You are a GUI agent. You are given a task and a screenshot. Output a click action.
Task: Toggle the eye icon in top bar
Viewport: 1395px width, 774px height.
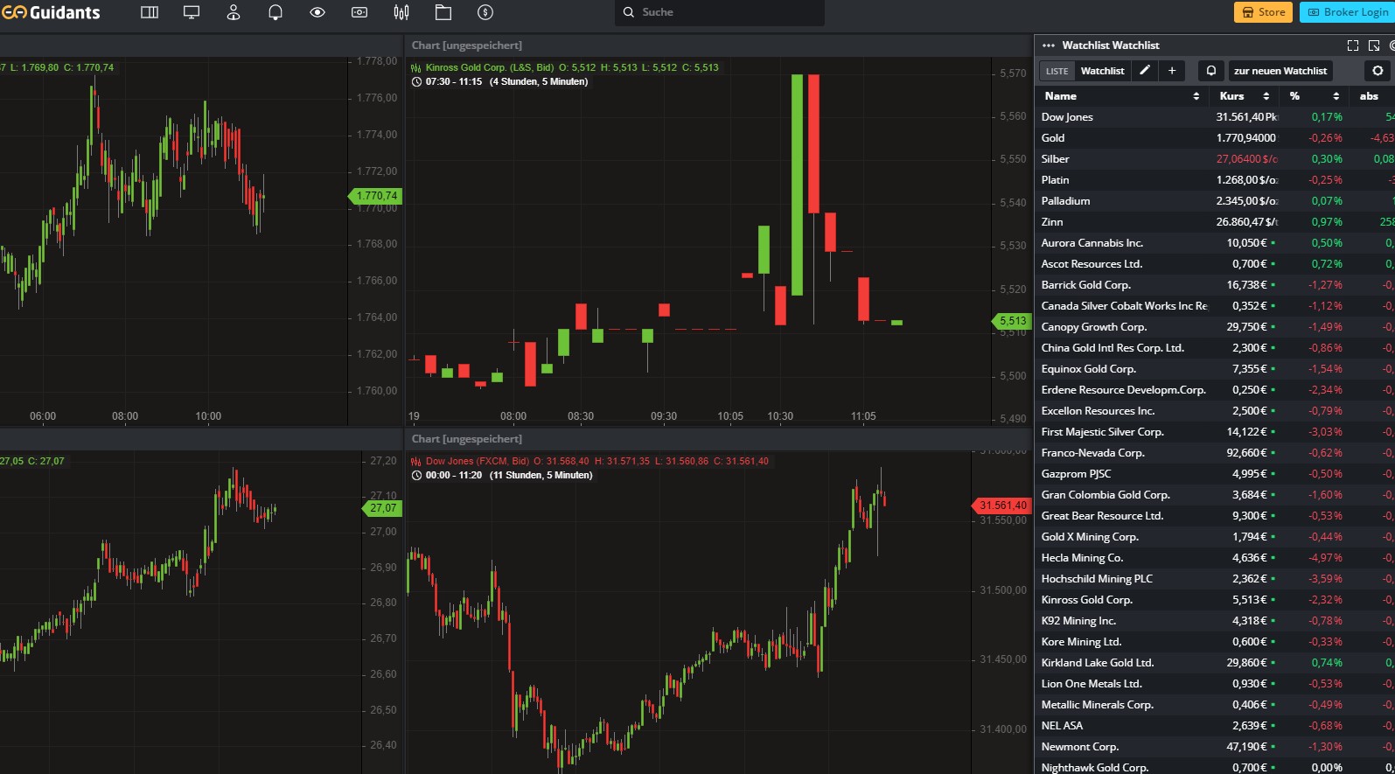tap(317, 12)
